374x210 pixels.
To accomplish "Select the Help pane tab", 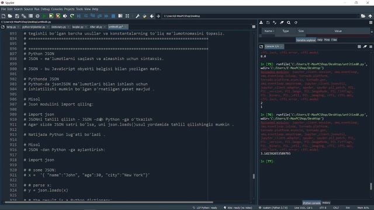I will pos(320,40).
